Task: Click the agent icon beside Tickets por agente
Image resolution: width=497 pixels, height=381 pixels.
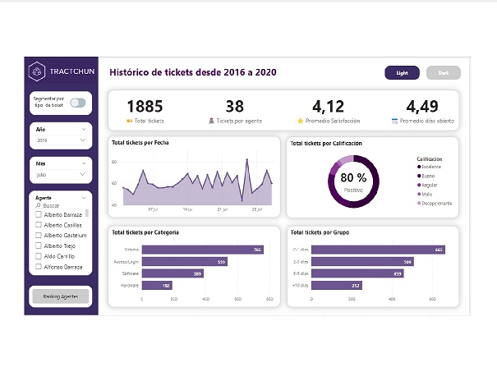Action: pos(211,121)
